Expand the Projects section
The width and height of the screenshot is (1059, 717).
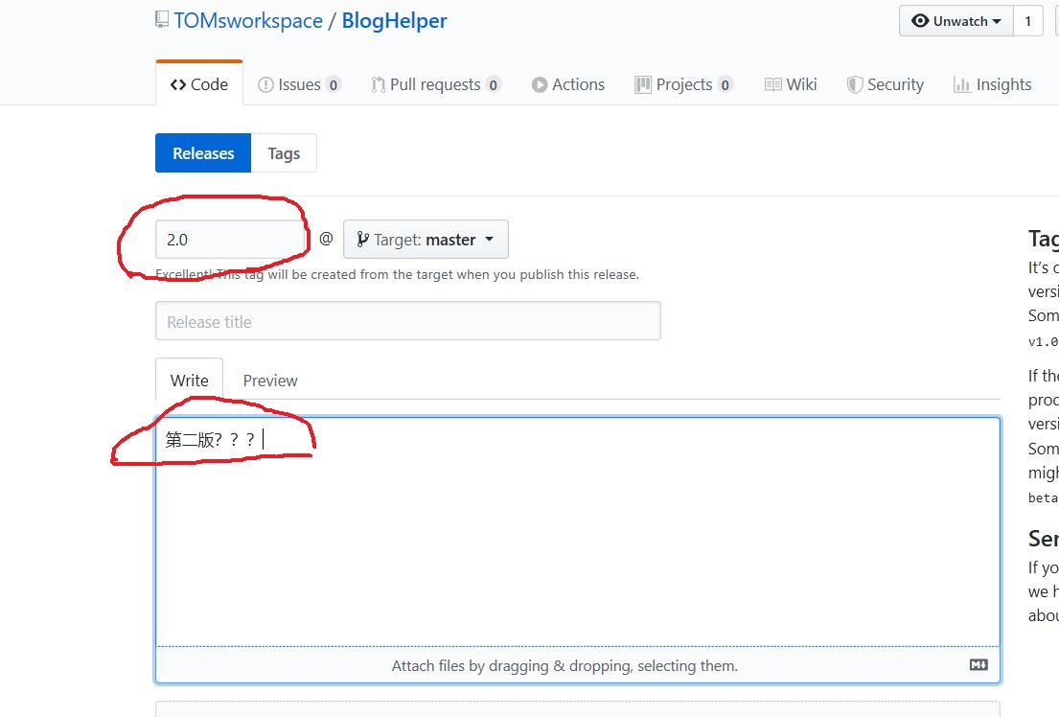683,84
